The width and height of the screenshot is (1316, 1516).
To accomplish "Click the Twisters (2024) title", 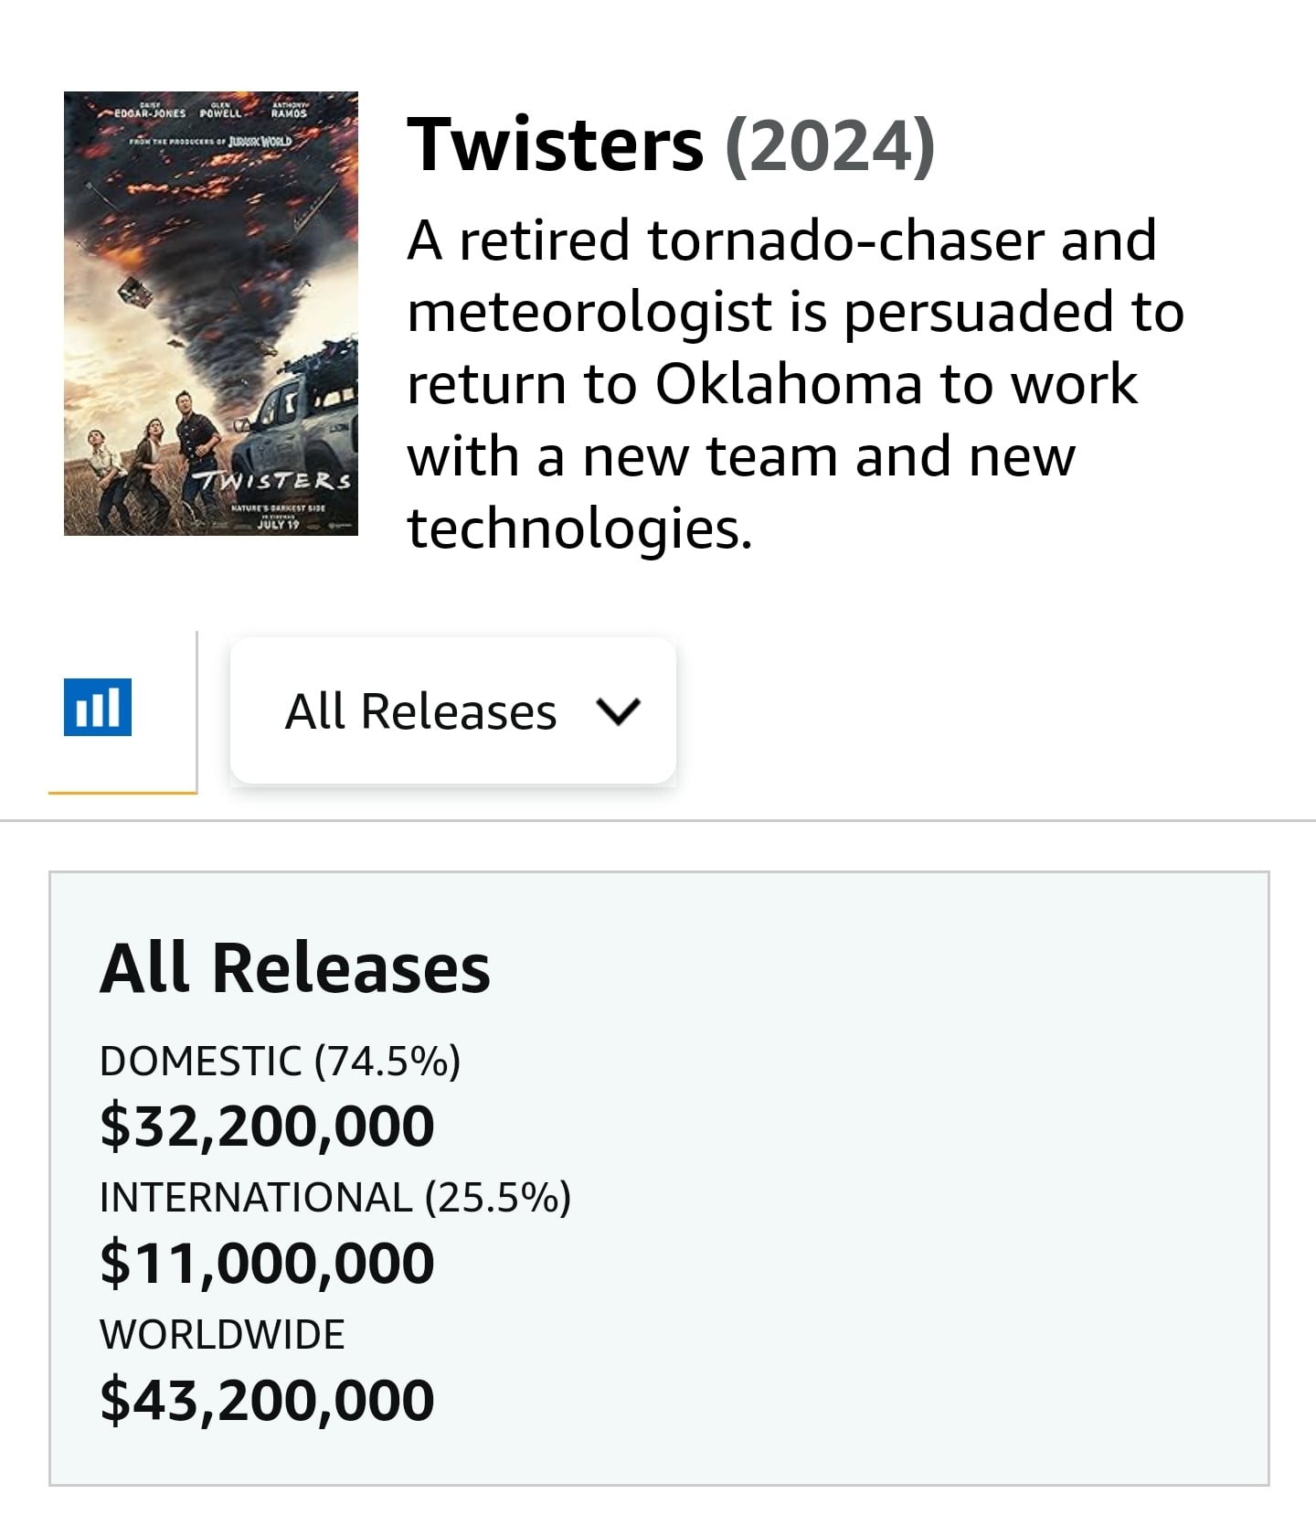I will tap(672, 145).
